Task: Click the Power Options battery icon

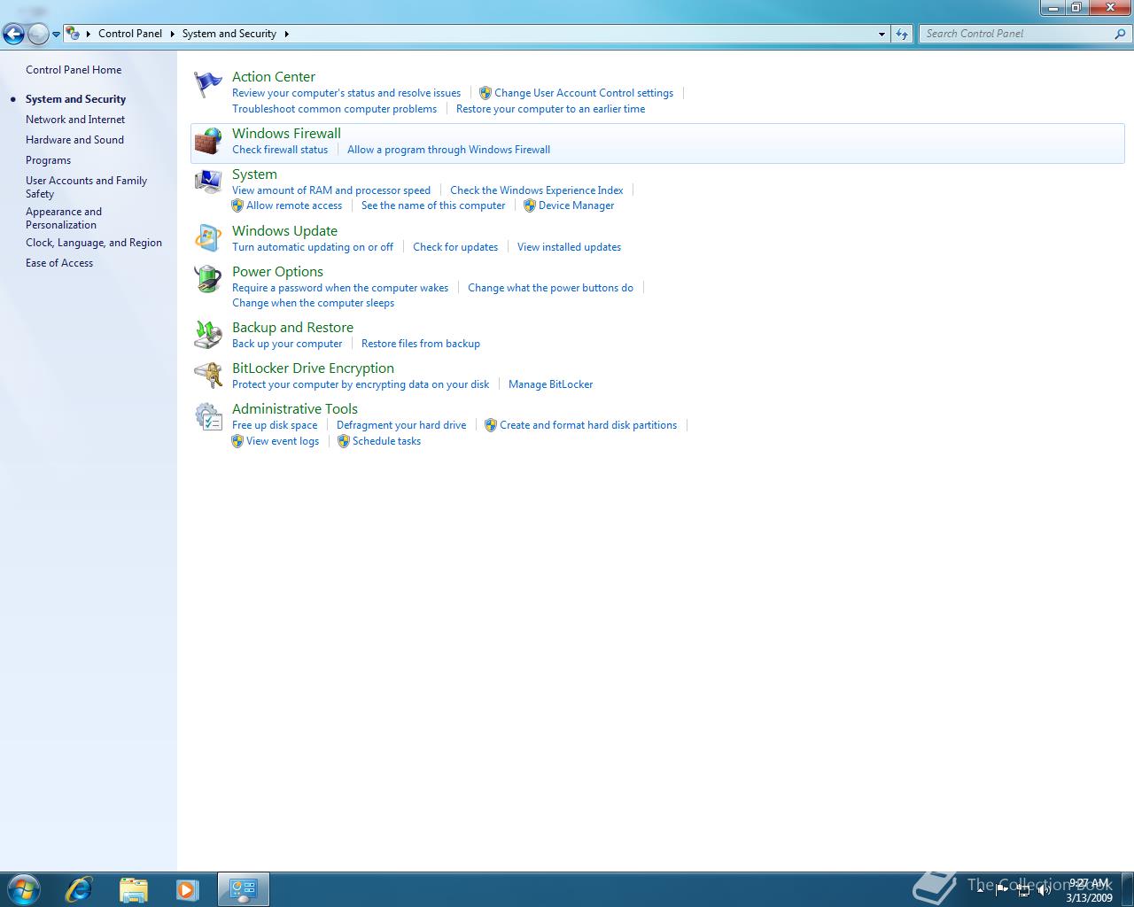Action: pos(208,279)
